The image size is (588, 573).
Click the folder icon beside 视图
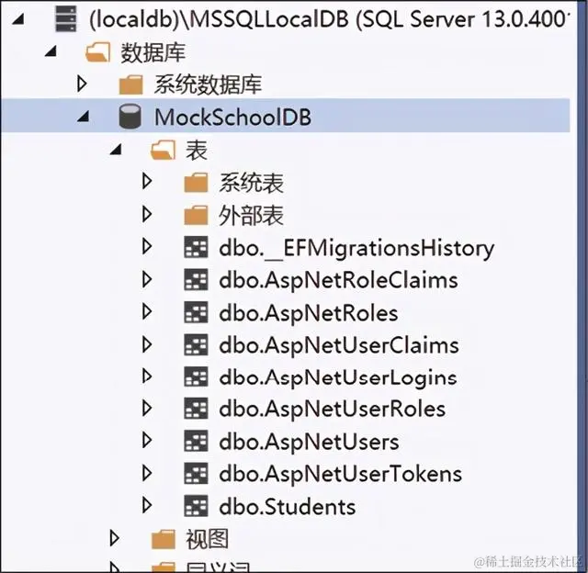164,538
